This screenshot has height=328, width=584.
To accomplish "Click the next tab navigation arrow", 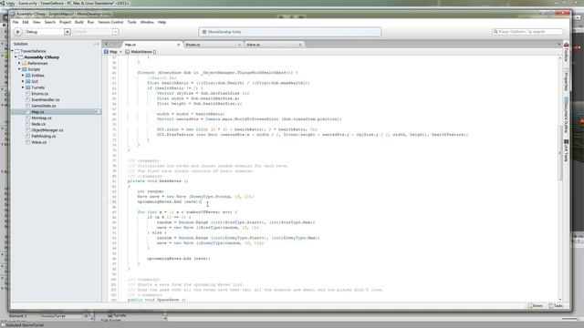I will (115, 45).
